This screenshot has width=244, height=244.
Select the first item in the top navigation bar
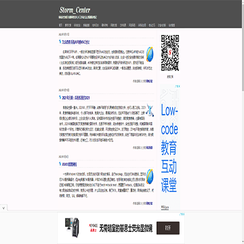pos(60,25)
